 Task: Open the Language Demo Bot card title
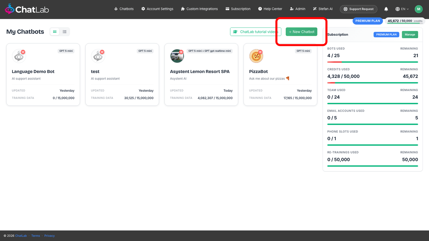[x=33, y=71]
